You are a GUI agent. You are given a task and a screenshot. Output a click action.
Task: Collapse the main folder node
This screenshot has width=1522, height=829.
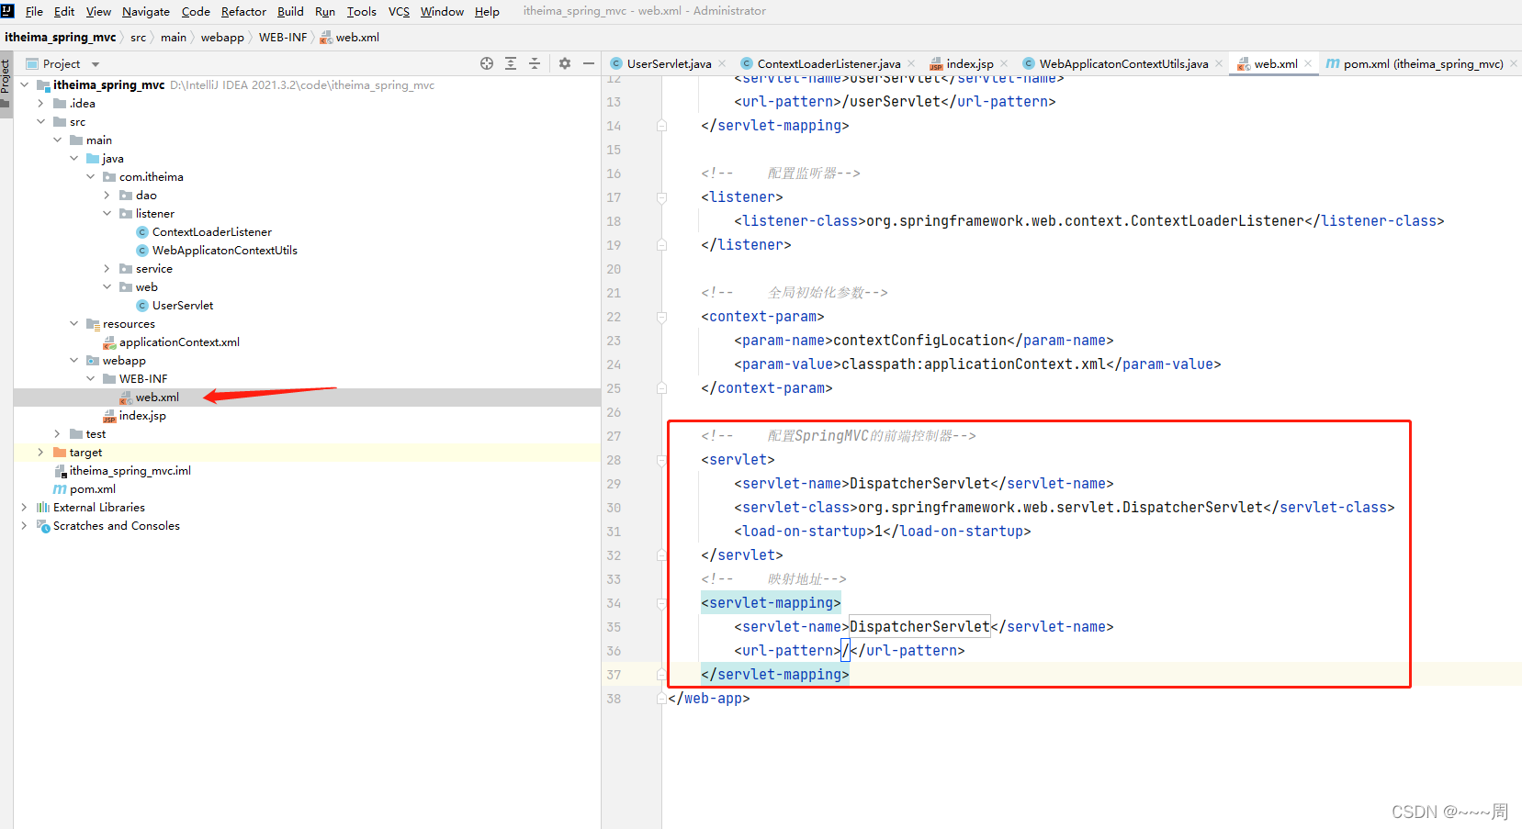point(57,140)
